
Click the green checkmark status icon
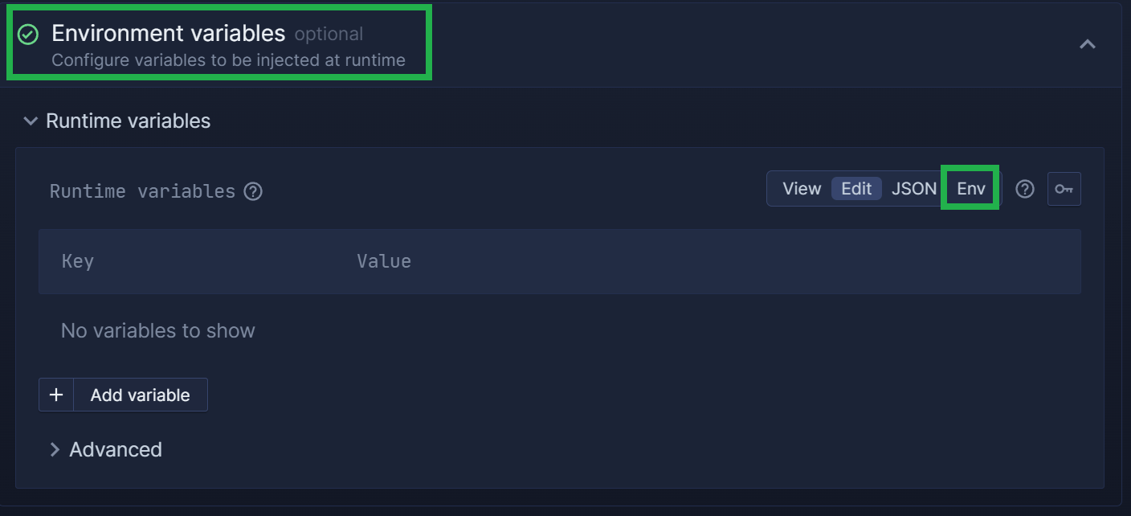(x=28, y=35)
